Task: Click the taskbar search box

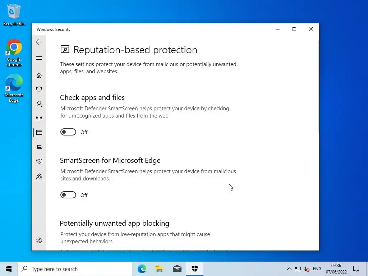Action: pos(75,269)
